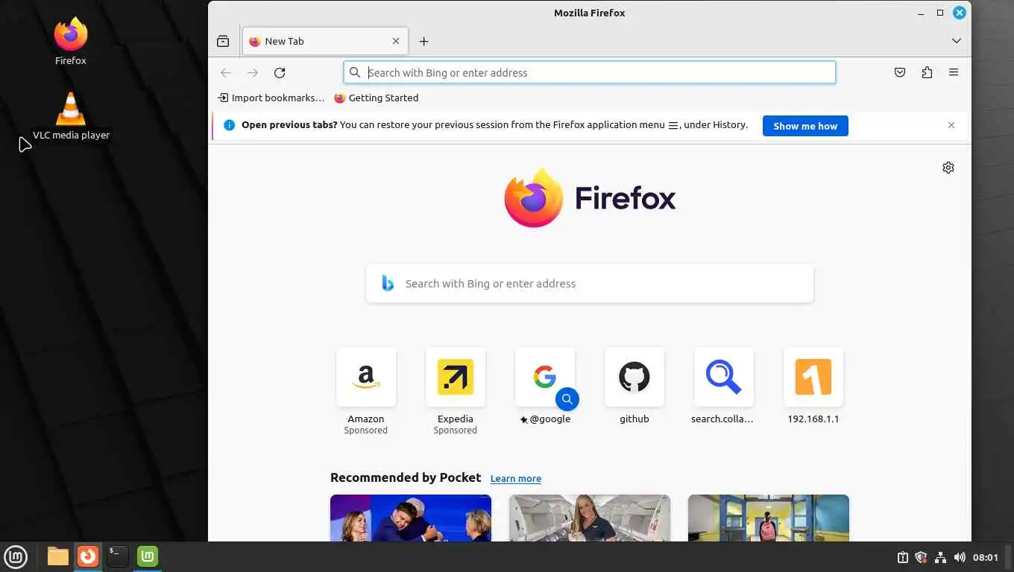Focus the address bar field
Screen dimensions: 1014x572
tap(590, 72)
